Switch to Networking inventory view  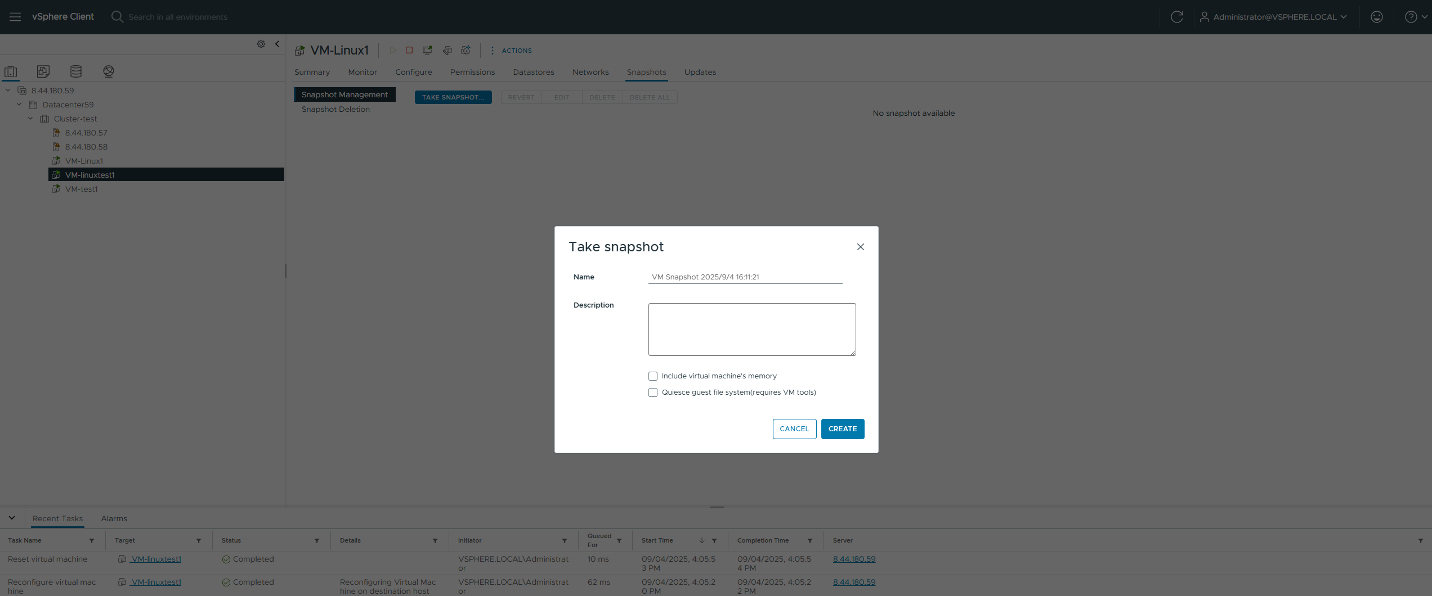[109, 71]
